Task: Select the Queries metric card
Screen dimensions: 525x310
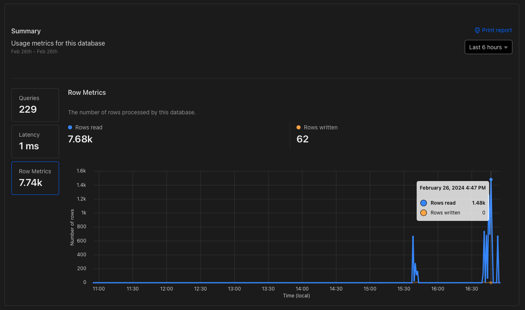Action: click(35, 105)
